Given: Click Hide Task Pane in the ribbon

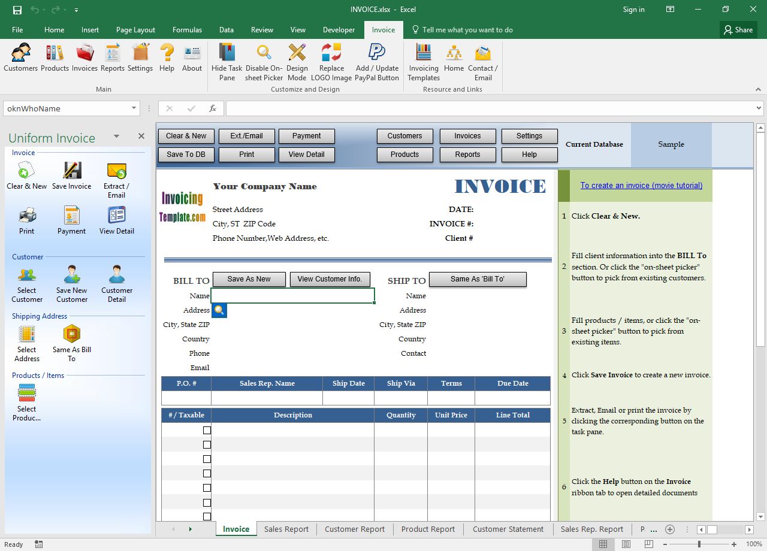Looking at the screenshot, I should click(x=227, y=62).
